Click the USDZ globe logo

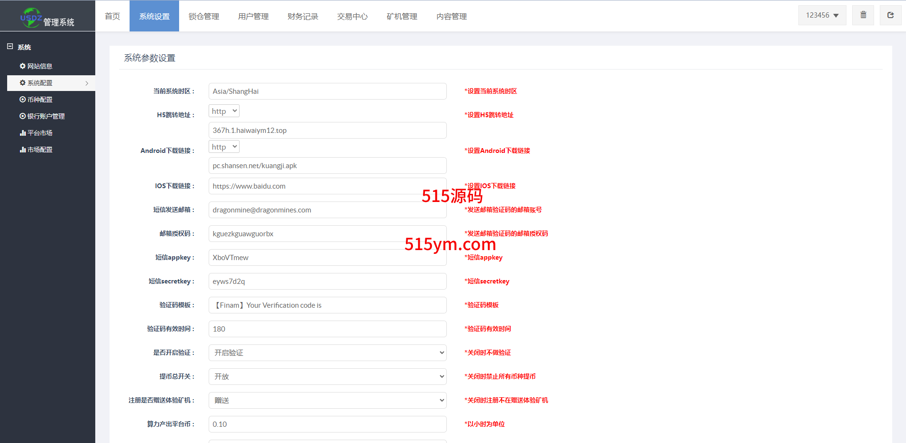click(x=31, y=17)
